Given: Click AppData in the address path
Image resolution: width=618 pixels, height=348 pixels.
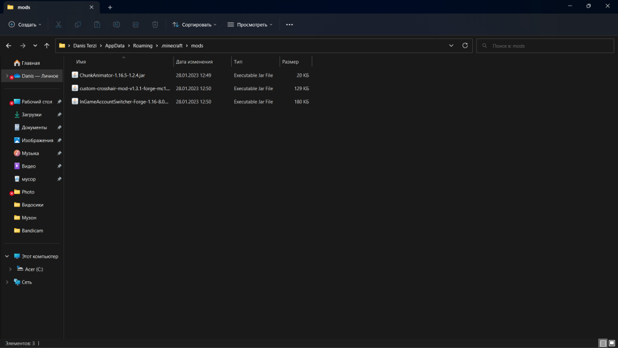Looking at the screenshot, I should click(115, 46).
